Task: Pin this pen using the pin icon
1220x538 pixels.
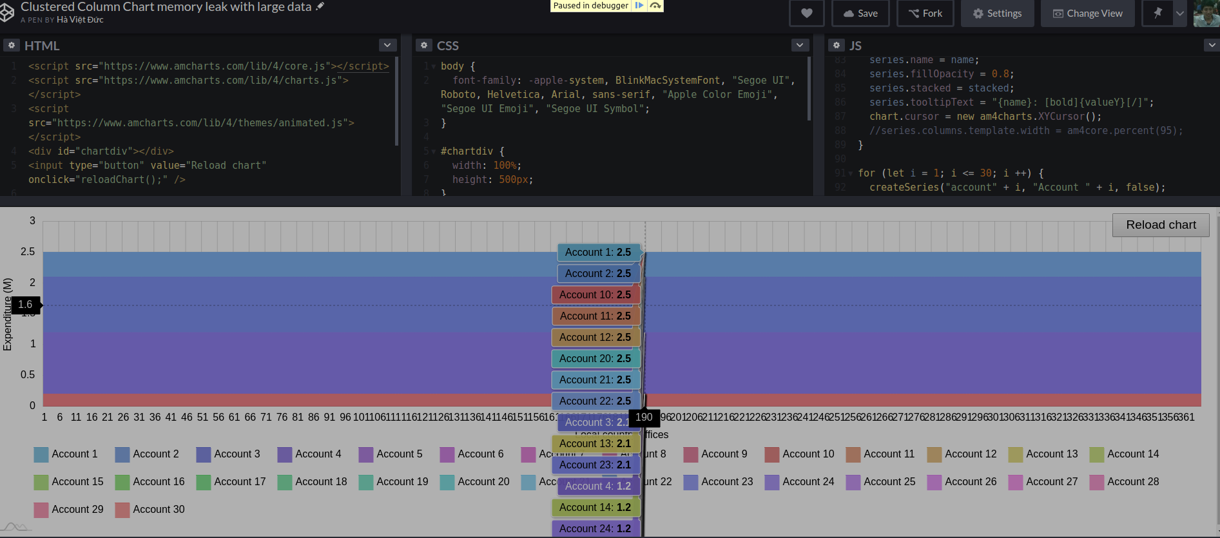Action: click(x=1158, y=14)
